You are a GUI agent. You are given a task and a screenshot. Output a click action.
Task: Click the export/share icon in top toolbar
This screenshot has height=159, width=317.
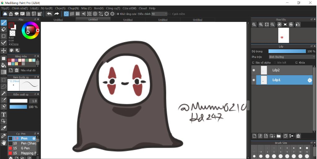[x=11, y=14]
